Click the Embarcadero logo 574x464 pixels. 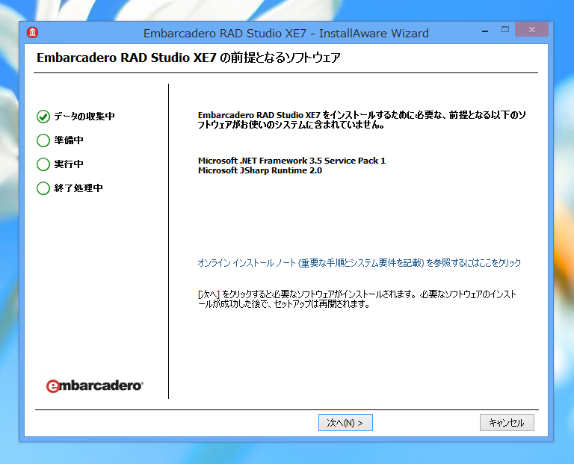[94, 386]
